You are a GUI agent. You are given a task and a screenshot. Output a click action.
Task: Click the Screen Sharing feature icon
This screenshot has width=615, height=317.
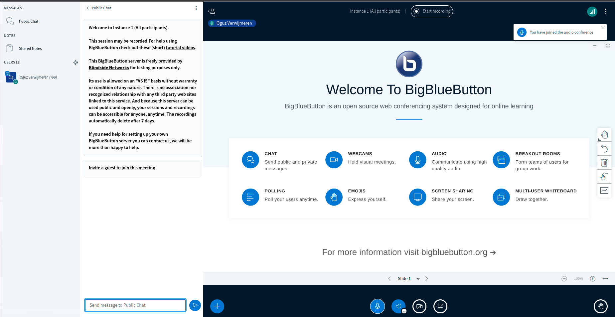pos(418,197)
